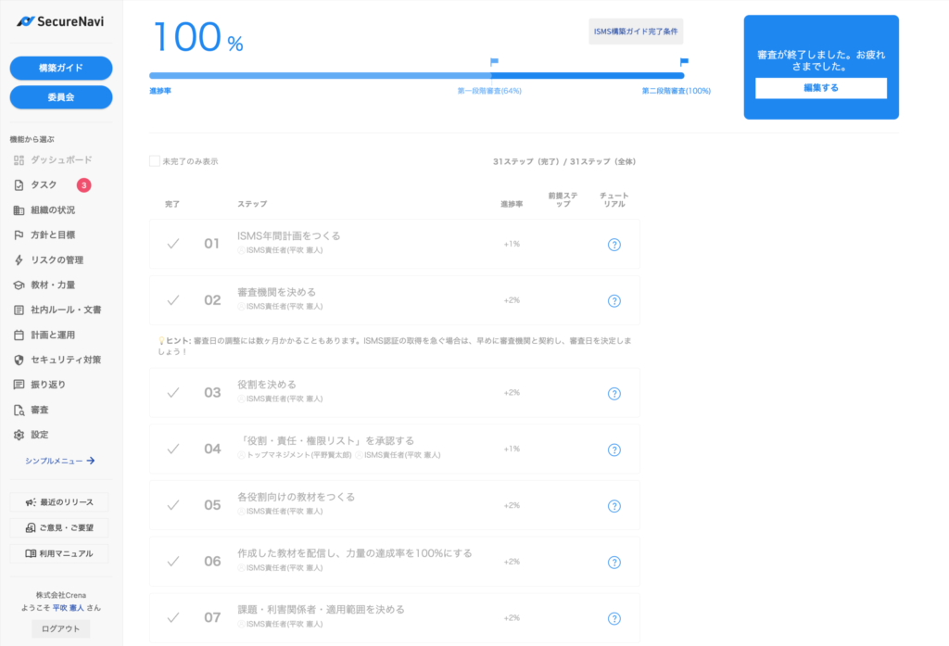Click the second-stage audit flag at progress end
Screen dimensions: 949x646
point(684,63)
